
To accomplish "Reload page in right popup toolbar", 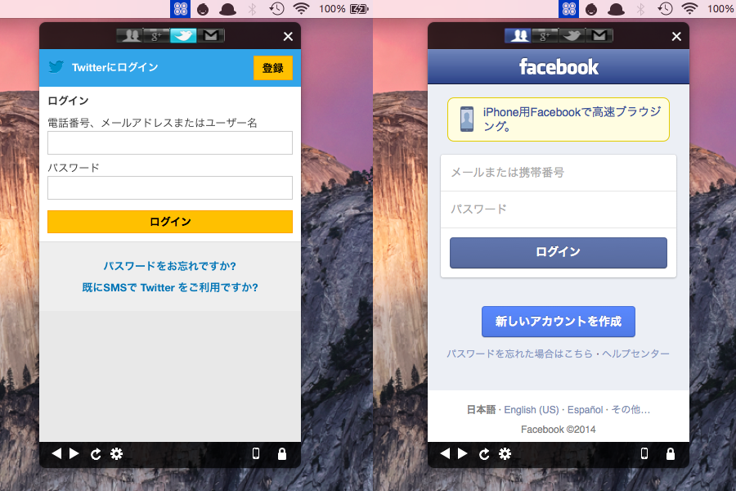I will click(484, 454).
